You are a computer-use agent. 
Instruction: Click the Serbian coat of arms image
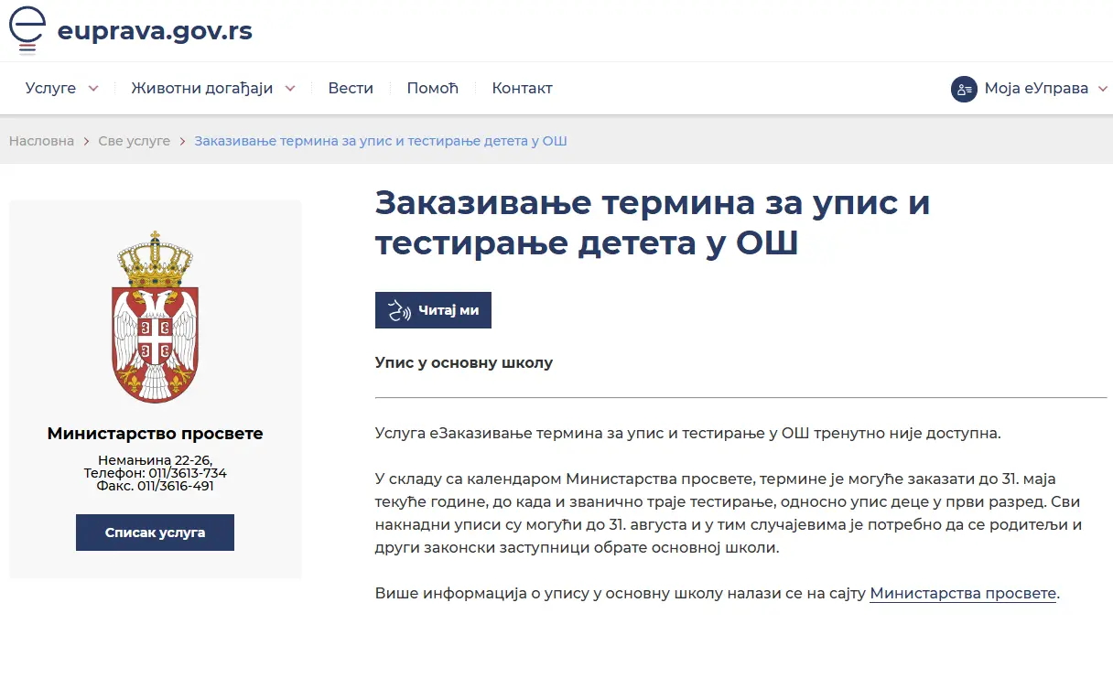(155, 317)
